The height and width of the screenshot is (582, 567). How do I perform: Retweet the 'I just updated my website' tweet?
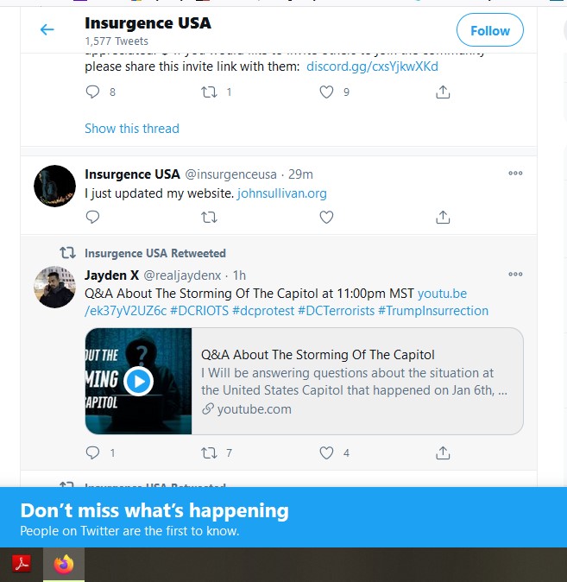[x=209, y=217]
